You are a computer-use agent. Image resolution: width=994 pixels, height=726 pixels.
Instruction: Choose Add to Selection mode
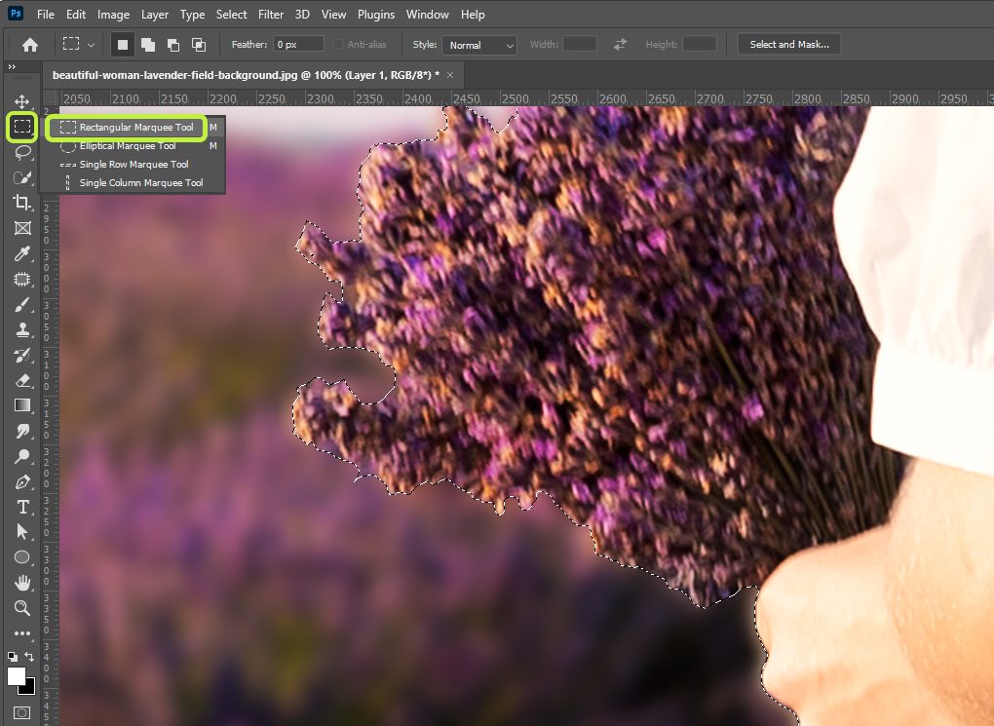[148, 45]
